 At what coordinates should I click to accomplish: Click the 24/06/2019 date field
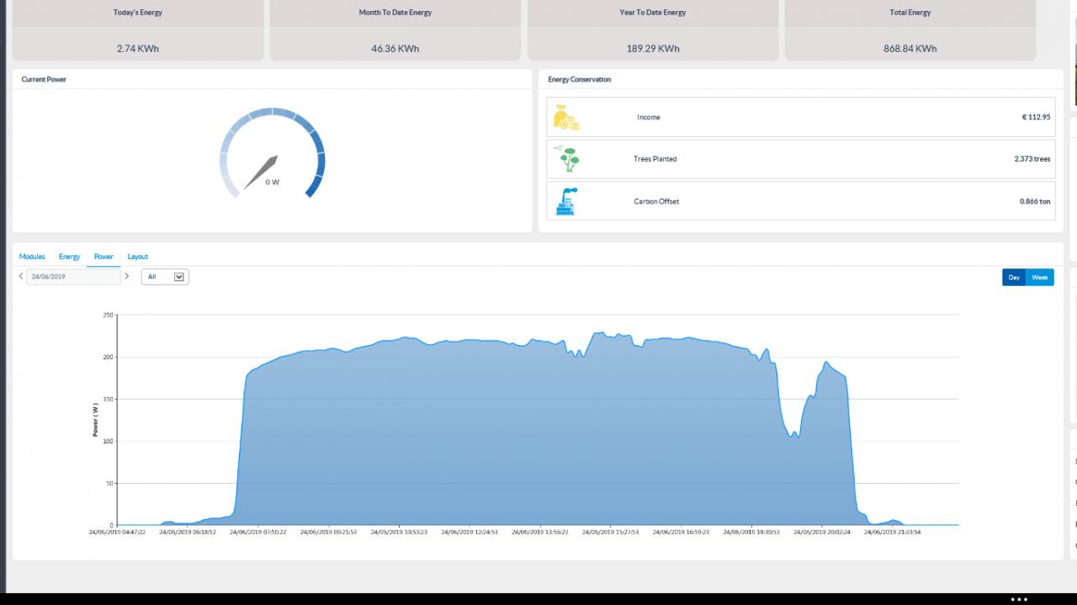73,276
